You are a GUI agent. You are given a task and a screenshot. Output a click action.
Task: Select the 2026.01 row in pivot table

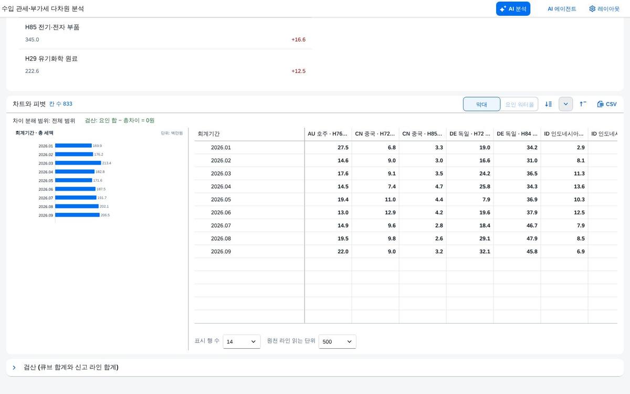406,148
